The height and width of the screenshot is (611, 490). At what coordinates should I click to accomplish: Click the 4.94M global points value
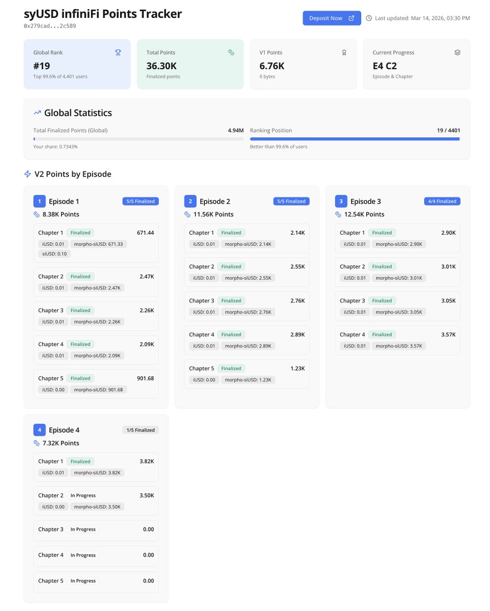(235, 130)
